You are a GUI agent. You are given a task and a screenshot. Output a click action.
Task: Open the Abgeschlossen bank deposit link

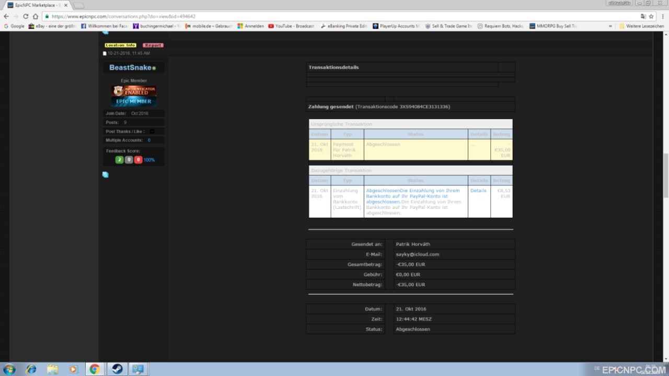click(x=413, y=196)
